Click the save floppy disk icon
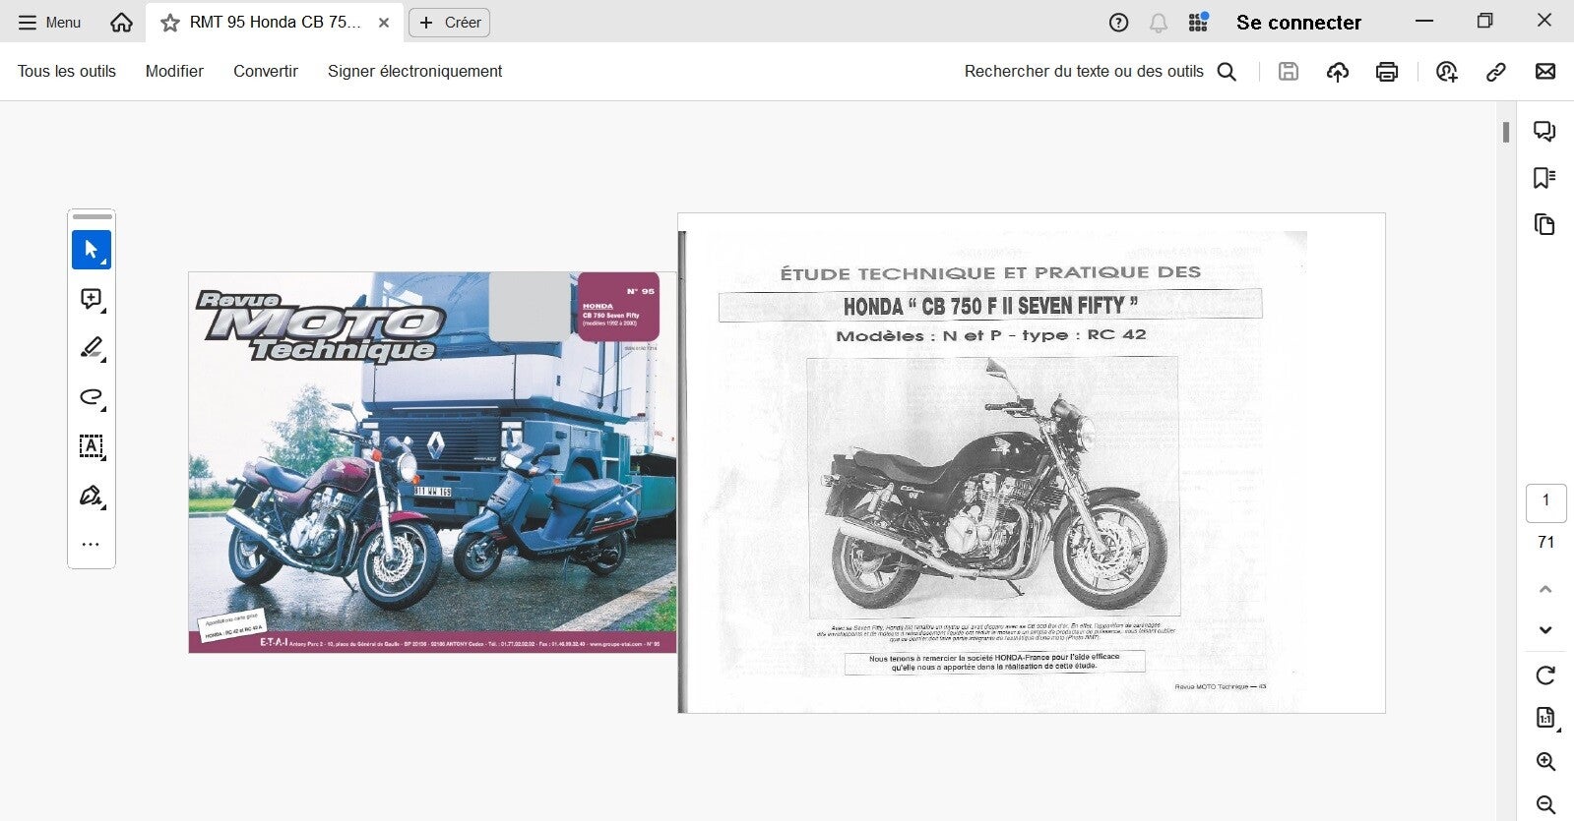1574x821 pixels. (1289, 72)
